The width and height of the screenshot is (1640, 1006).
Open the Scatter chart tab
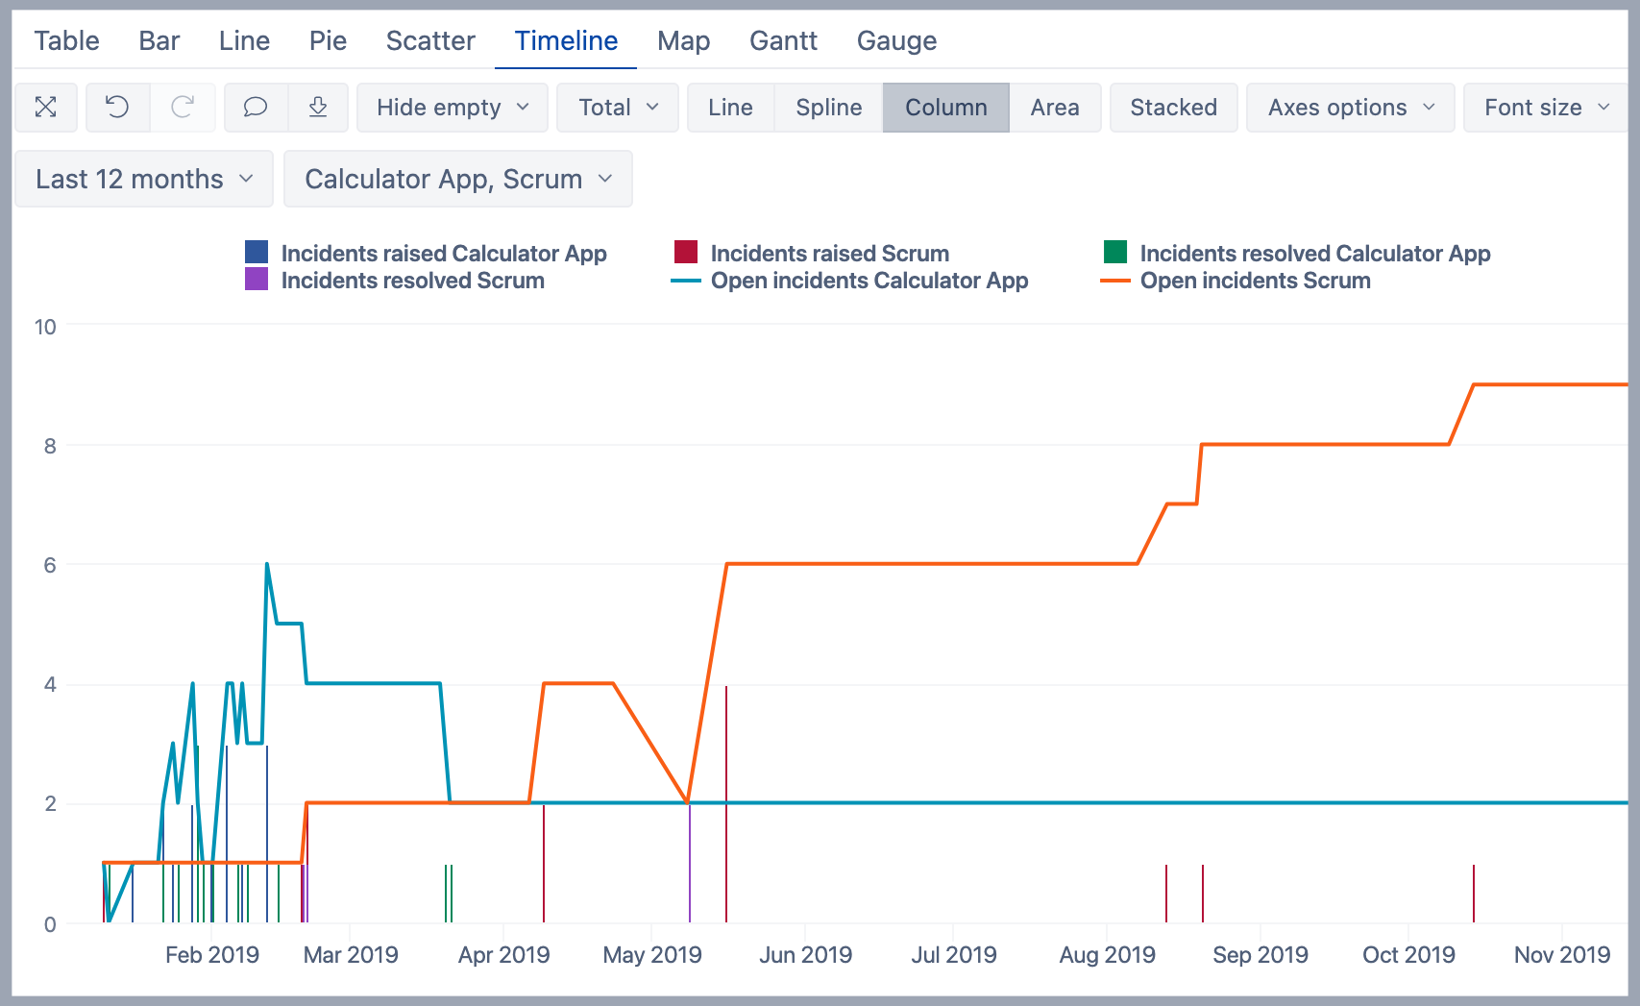430,40
